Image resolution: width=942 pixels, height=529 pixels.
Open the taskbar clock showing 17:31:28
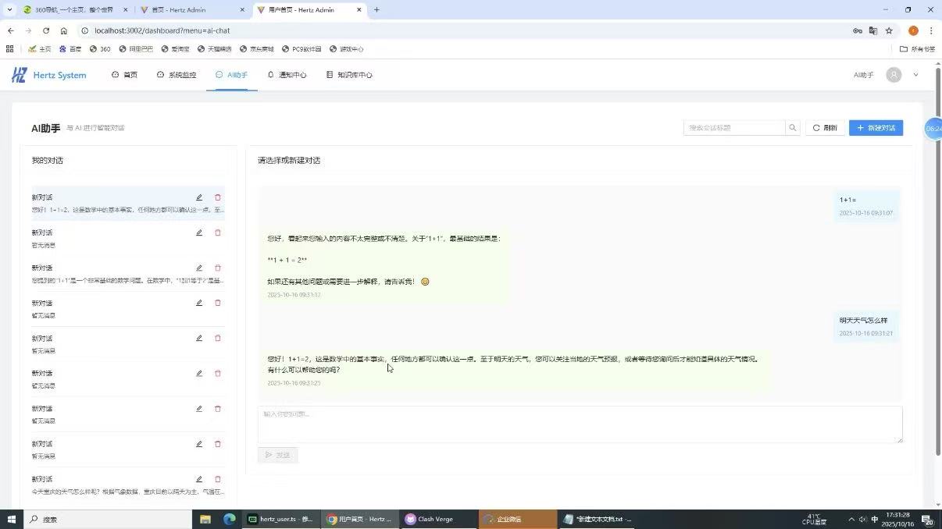(898, 519)
